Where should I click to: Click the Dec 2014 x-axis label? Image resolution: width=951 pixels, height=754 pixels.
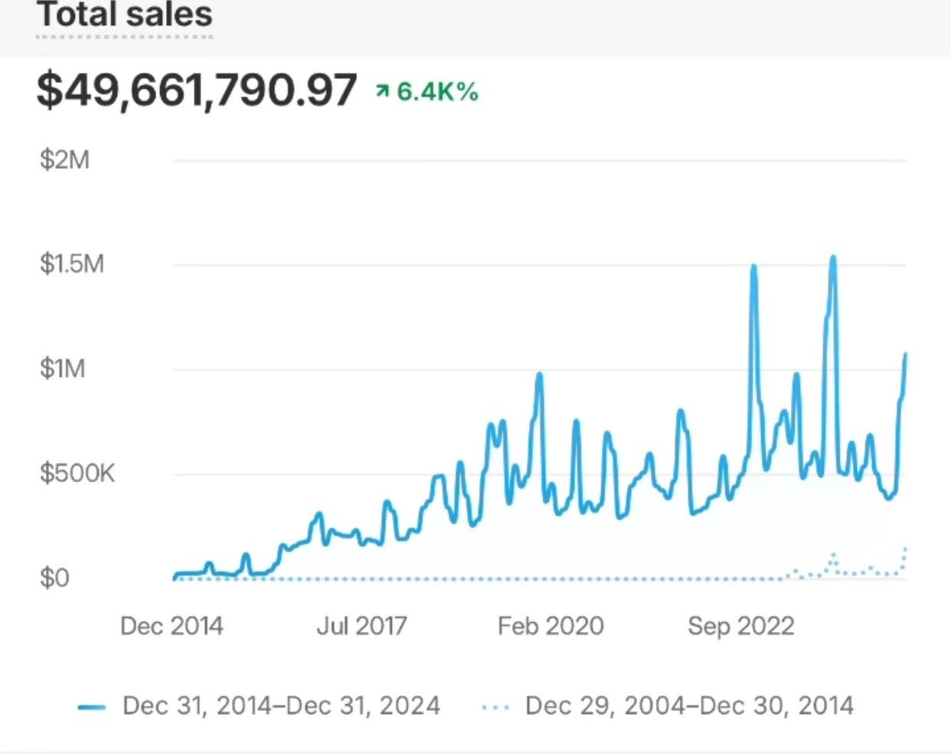tap(172, 626)
